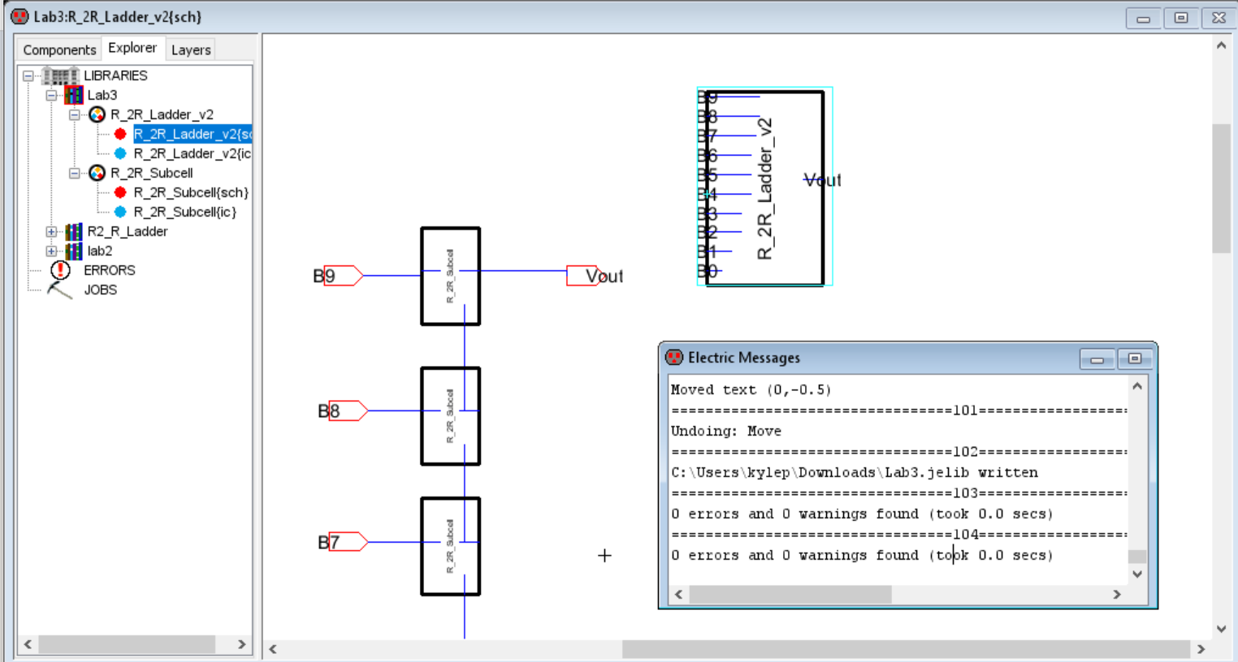Click the Lab3 library books icon
The width and height of the screenshot is (1238, 662).
pyautogui.click(x=74, y=95)
